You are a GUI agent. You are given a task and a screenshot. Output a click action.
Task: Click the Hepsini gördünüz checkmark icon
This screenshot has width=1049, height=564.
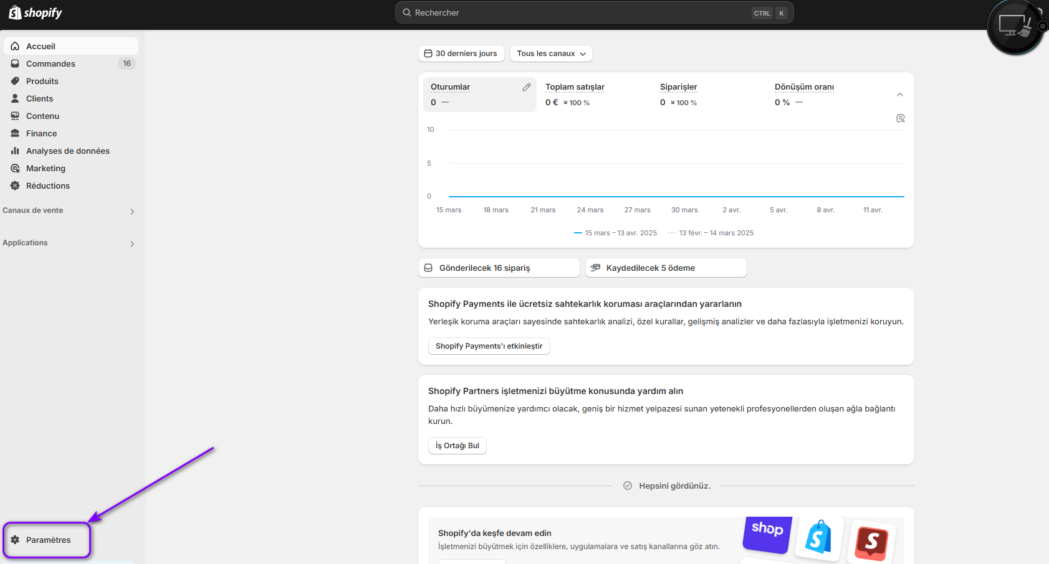628,486
